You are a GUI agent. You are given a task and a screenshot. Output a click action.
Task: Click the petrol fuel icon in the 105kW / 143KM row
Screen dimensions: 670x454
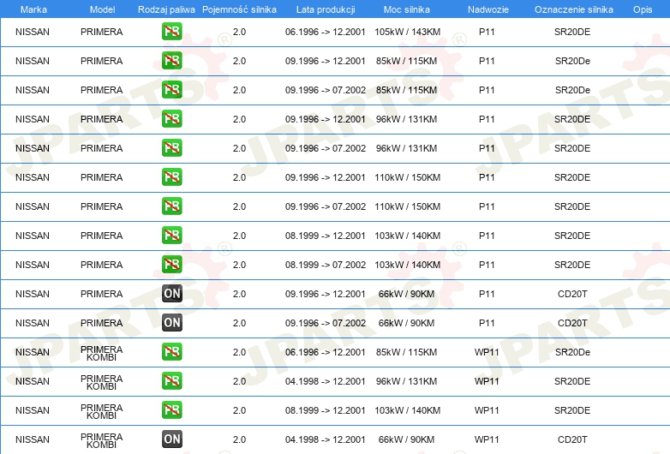click(x=171, y=32)
